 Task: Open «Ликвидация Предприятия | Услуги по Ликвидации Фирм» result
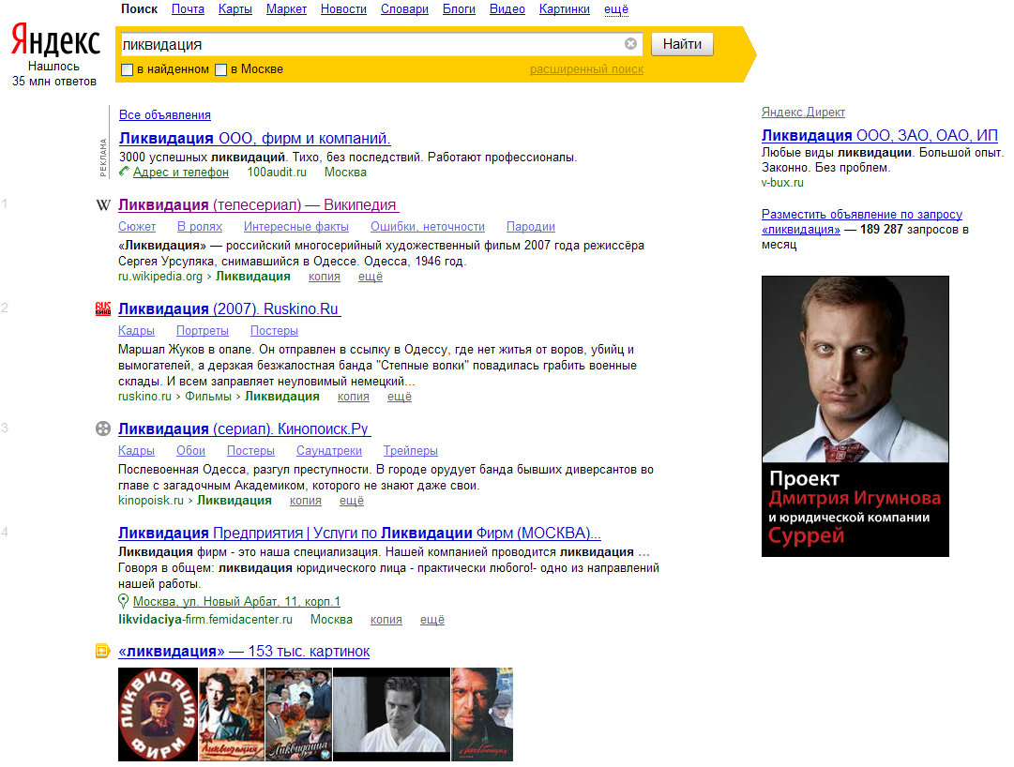click(359, 534)
